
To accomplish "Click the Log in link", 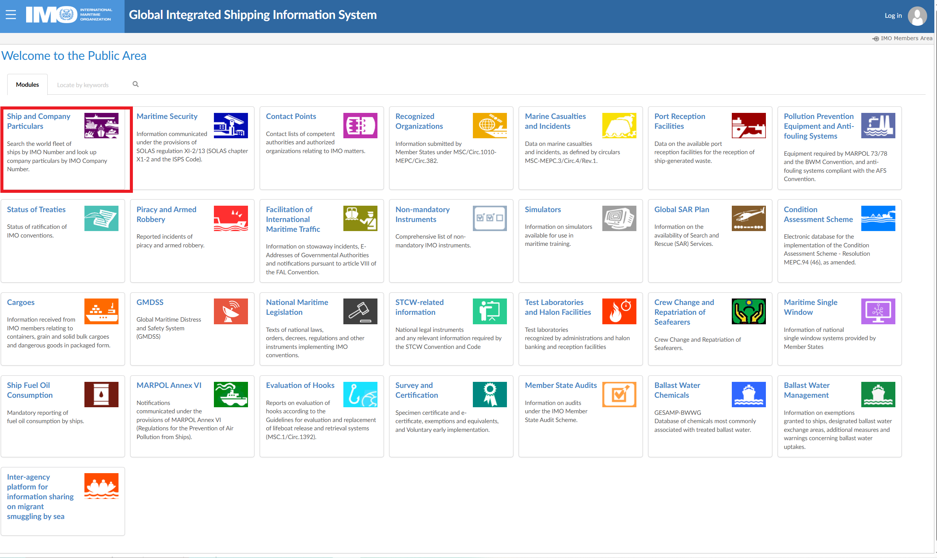I will (x=893, y=16).
